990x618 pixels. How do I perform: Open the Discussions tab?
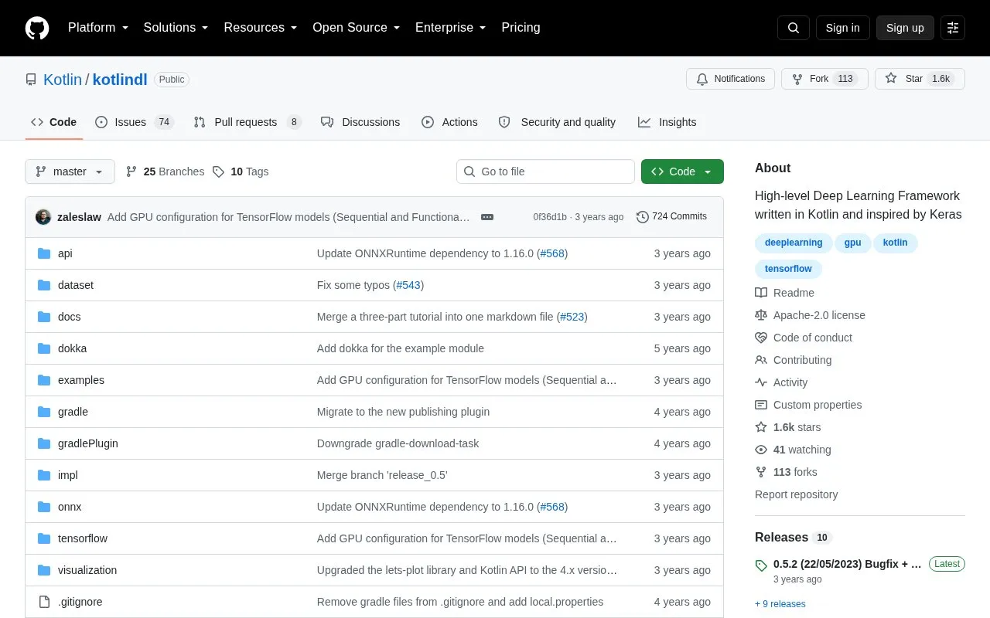click(360, 122)
